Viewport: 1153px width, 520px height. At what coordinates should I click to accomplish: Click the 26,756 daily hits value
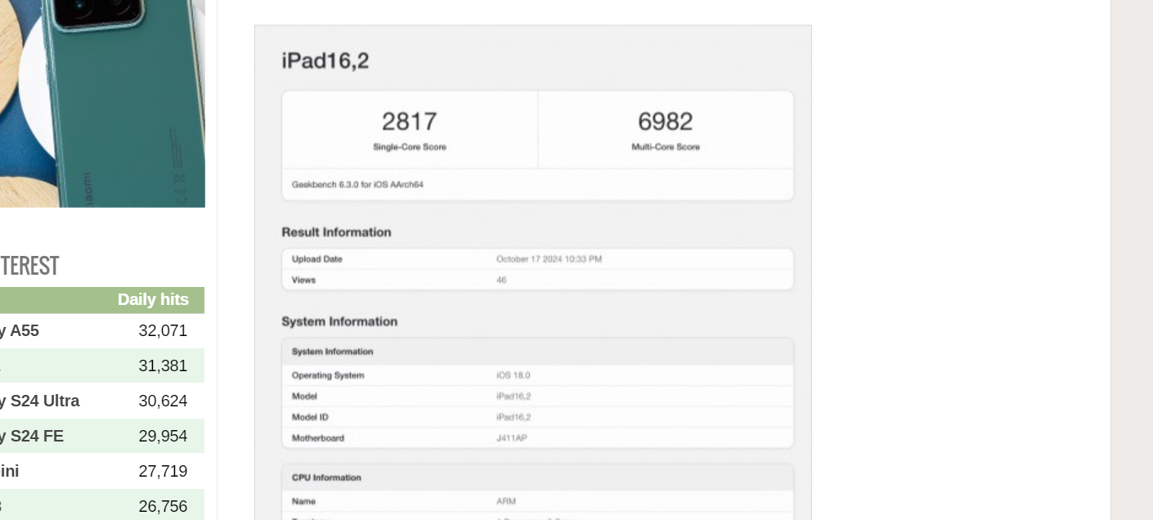[x=163, y=507]
